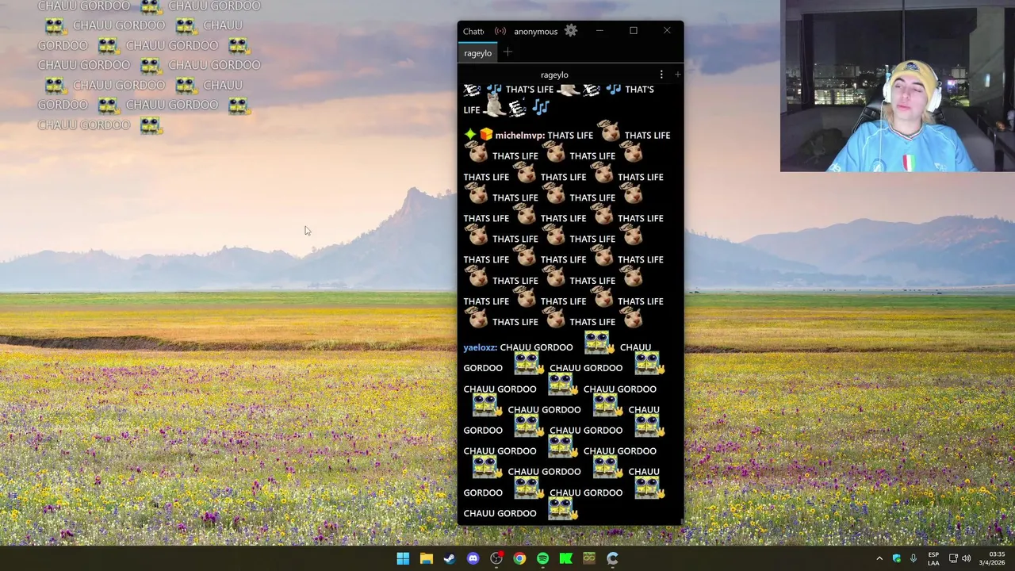Open Steam from the taskbar
The height and width of the screenshot is (571, 1015).
tap(450, 558)
